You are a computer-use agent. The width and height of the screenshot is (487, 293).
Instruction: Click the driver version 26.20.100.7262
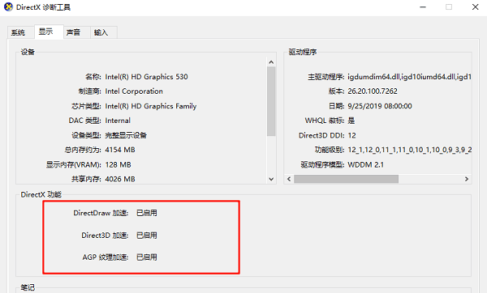click(x=373, y=91)
